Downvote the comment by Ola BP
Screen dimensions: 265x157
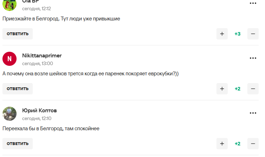pos(253,34)
